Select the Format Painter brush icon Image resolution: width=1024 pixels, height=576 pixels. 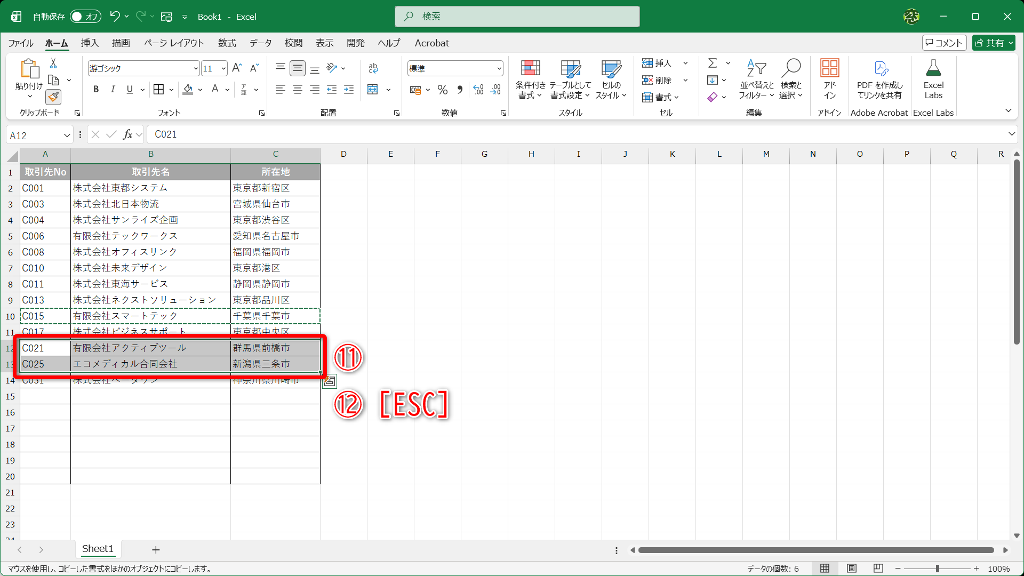(53, 97)
